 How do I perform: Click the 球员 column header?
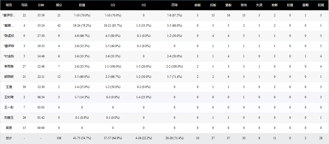click(x=9, y=5)
